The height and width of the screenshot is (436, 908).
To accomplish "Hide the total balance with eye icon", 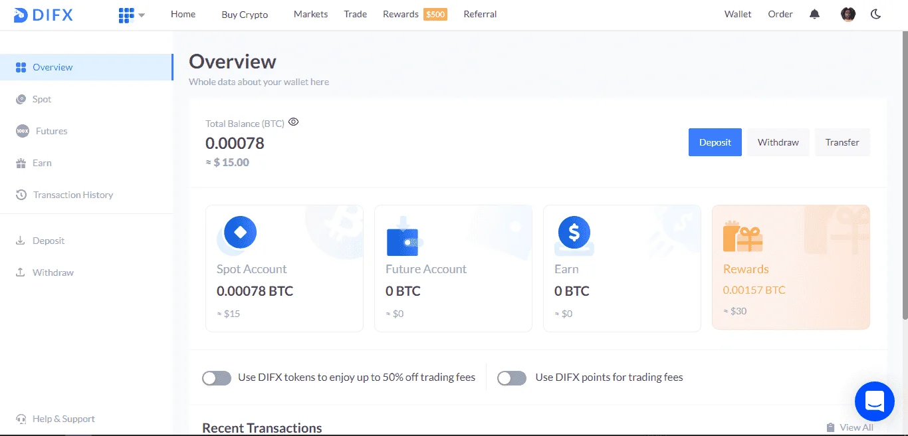I will [293, 122].
